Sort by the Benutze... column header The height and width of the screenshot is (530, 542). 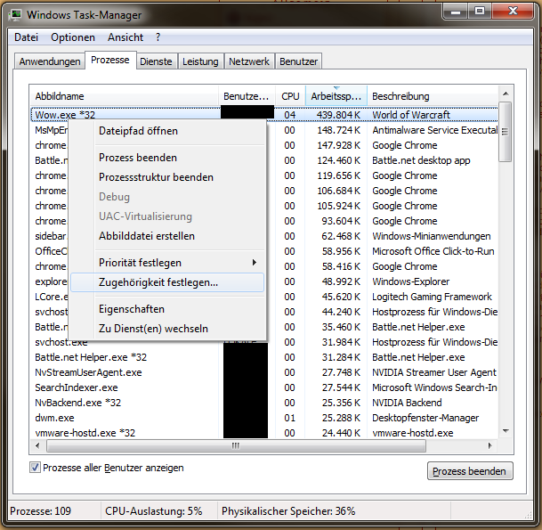point(247,96)
